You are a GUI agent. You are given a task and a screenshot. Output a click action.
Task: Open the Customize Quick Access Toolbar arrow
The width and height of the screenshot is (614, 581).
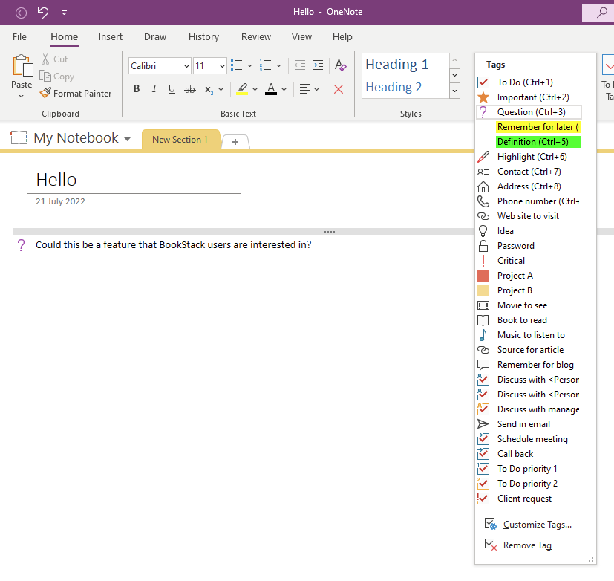pyautogui.click(x=64, y=13)
